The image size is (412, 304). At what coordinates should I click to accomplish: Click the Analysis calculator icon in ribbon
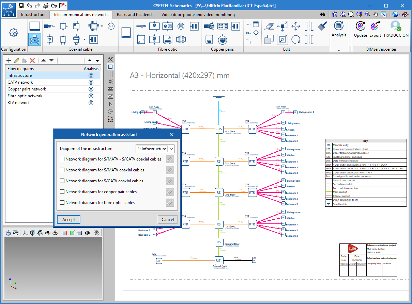[x=339, y=26]
